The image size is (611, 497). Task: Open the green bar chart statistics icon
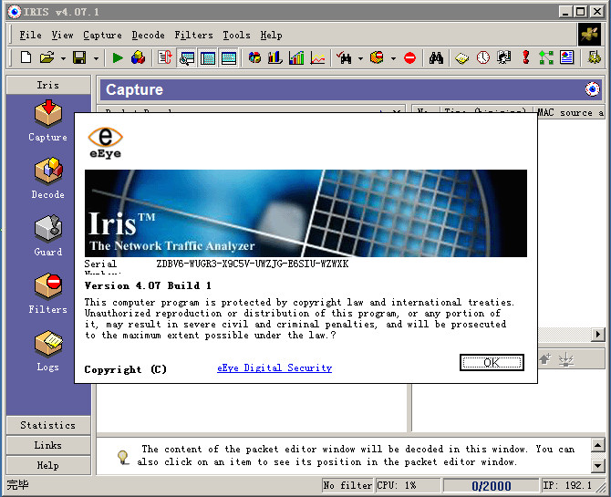(296, 57)
